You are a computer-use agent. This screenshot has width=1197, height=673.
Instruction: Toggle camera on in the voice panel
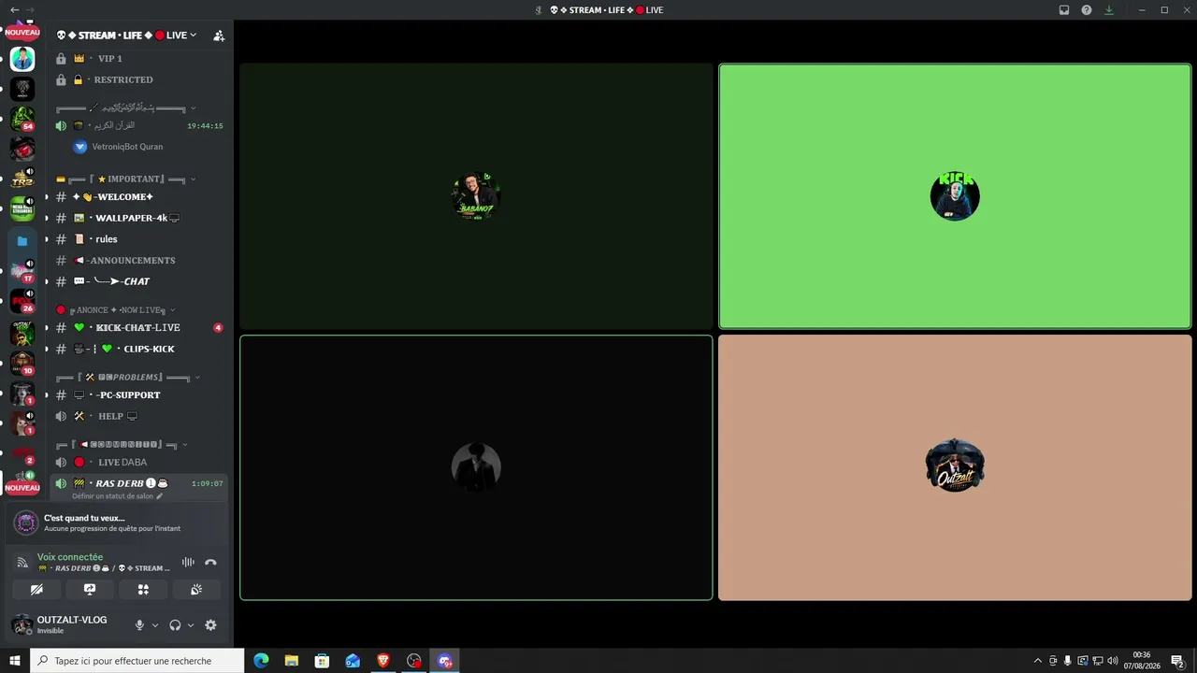[x=36, y=590]
